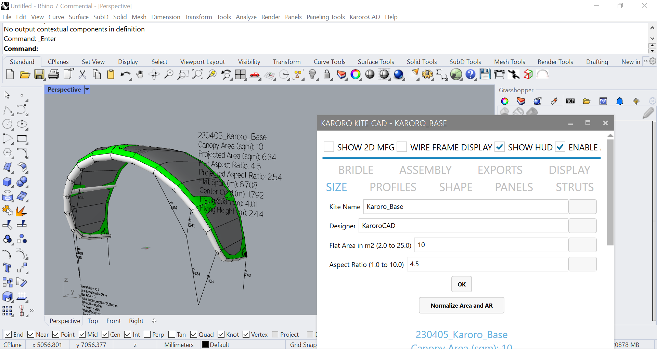Screen dimensions: 657x349
Task: Toggle SHOW 2D MFG checkbox
Action: tap(329, 147)
